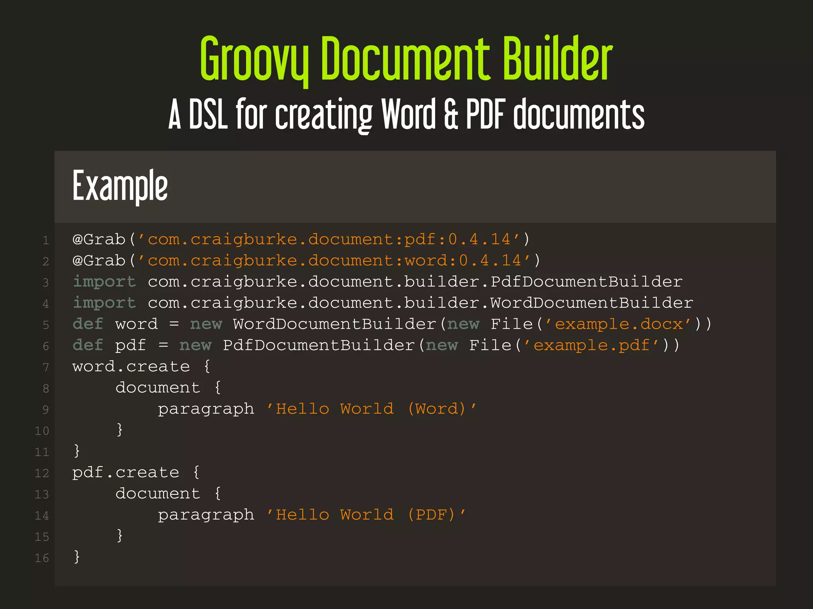The width and height of the screenshot is (813, 609).
Task: Click the paragraph 'Hello World (Word)' line
Action: click(317, 409)
